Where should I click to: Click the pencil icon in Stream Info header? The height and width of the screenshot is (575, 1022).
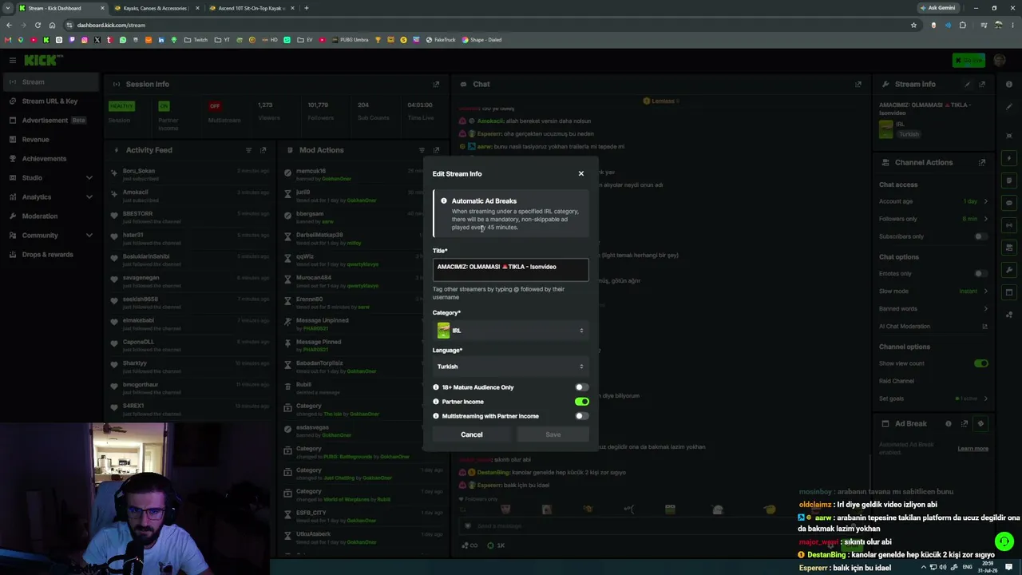click(x=968, y=84)
